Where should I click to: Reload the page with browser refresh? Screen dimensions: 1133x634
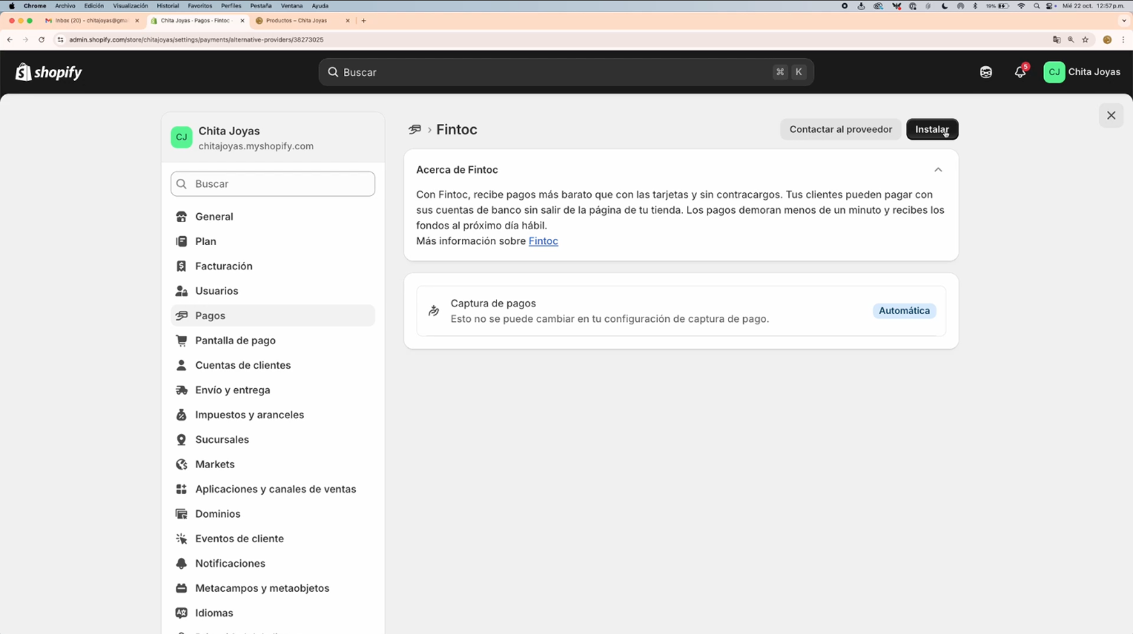pyautogui.click(x=42, y=40)
